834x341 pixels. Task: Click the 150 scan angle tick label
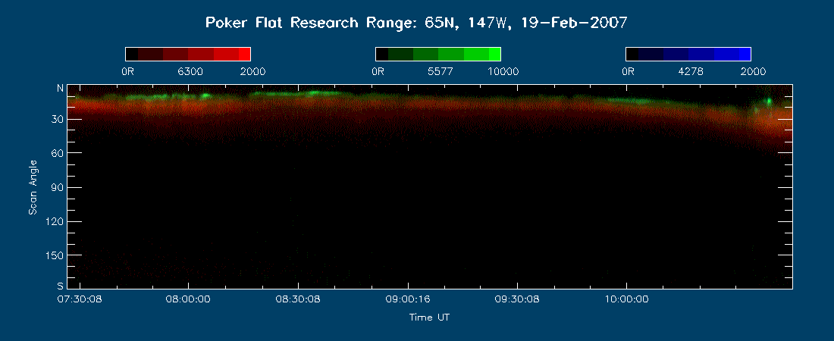pos(56,255)
